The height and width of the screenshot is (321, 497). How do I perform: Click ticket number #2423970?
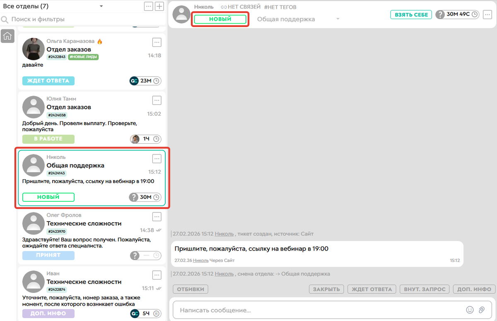tap(56, 232)
